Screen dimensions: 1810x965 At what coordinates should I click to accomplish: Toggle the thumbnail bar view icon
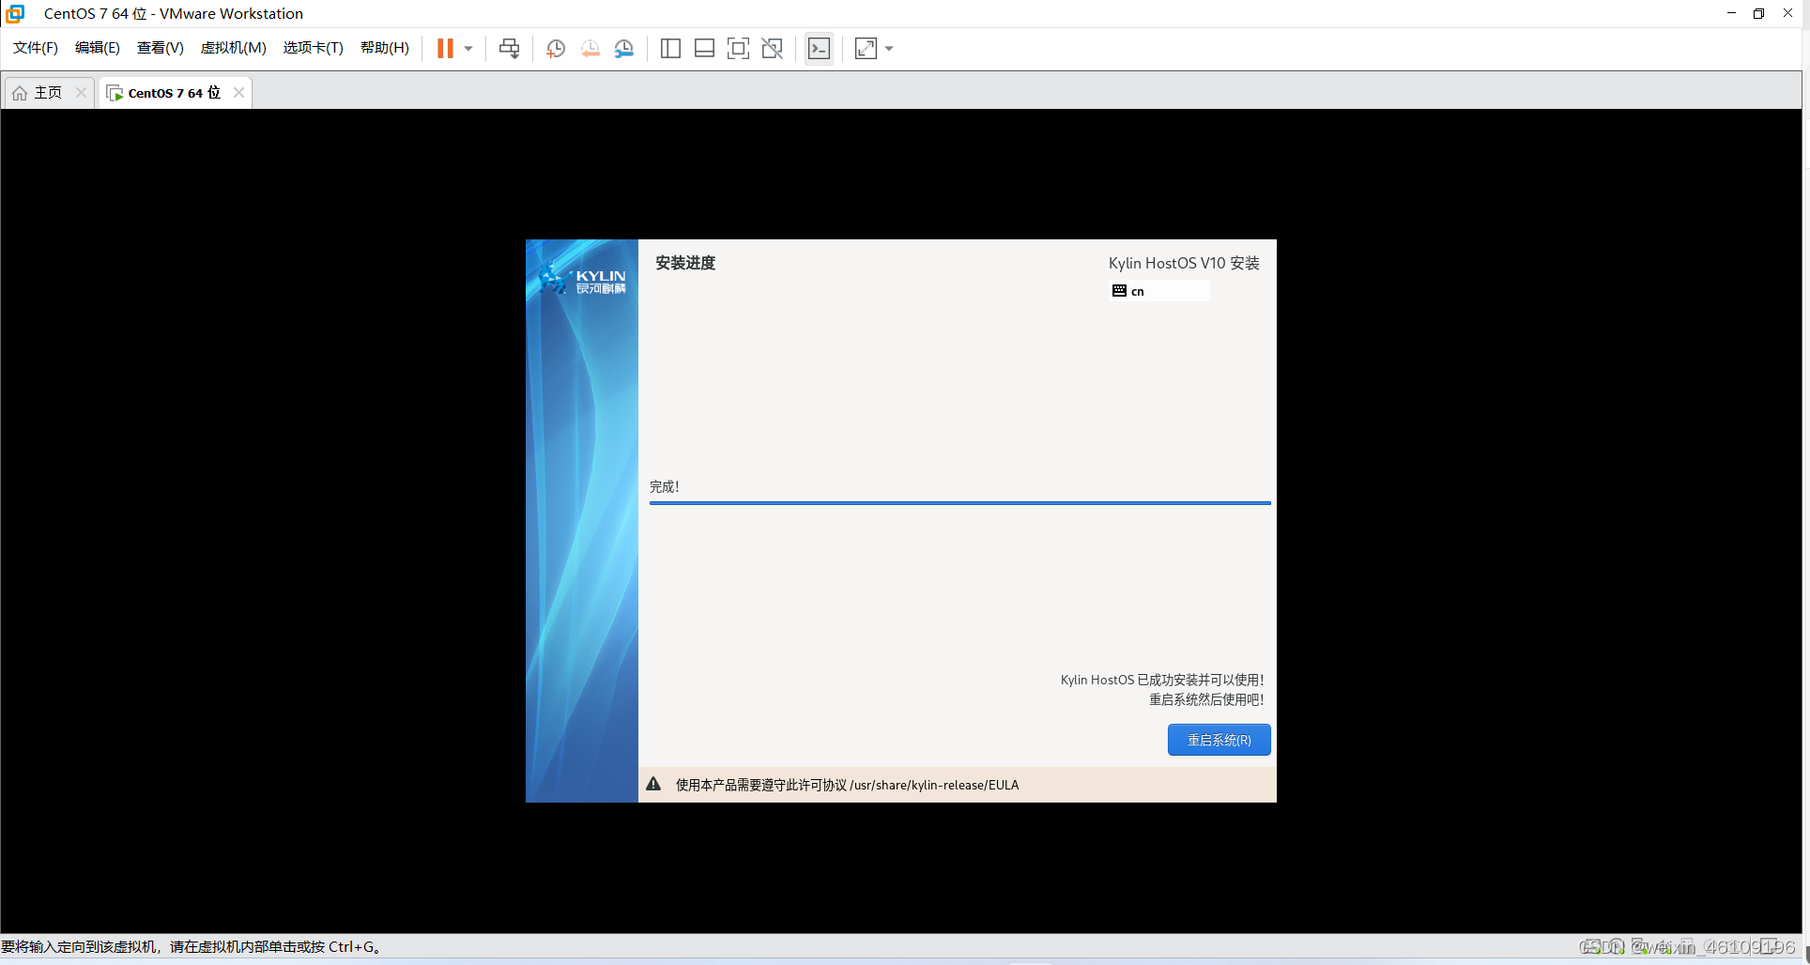704,49
